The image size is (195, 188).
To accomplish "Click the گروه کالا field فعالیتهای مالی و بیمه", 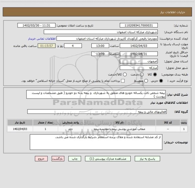I will [97, 112].
